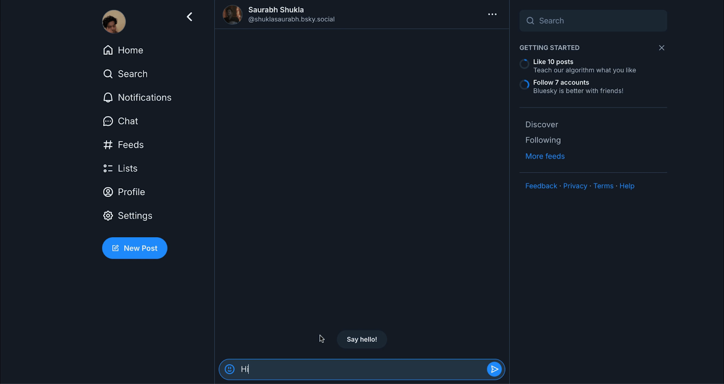Select the Discover feed
This screenshot has height=384, width=724.
click(542, 125)
